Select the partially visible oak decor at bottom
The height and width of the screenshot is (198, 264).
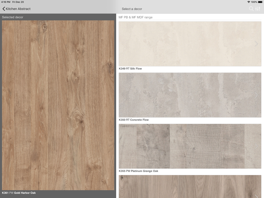click(x=190, y=187)
